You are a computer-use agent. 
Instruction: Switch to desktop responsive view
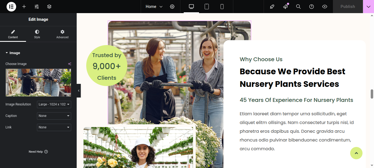pyautogui.click(x=191, y=7)
